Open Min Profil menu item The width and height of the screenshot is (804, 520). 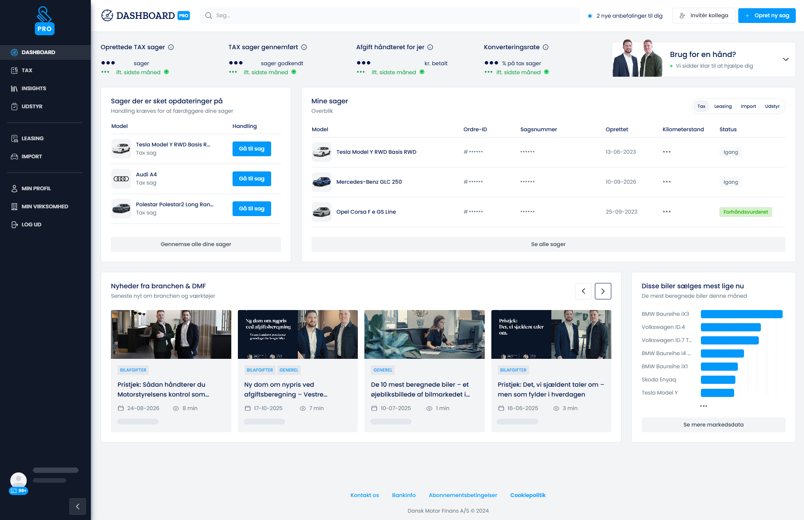click(36, 189)
